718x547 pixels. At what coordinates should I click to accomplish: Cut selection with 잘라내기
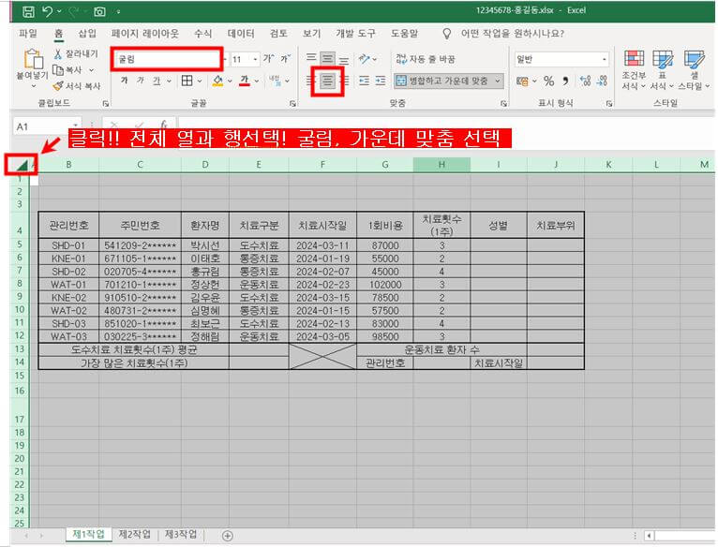click(76, 54)
